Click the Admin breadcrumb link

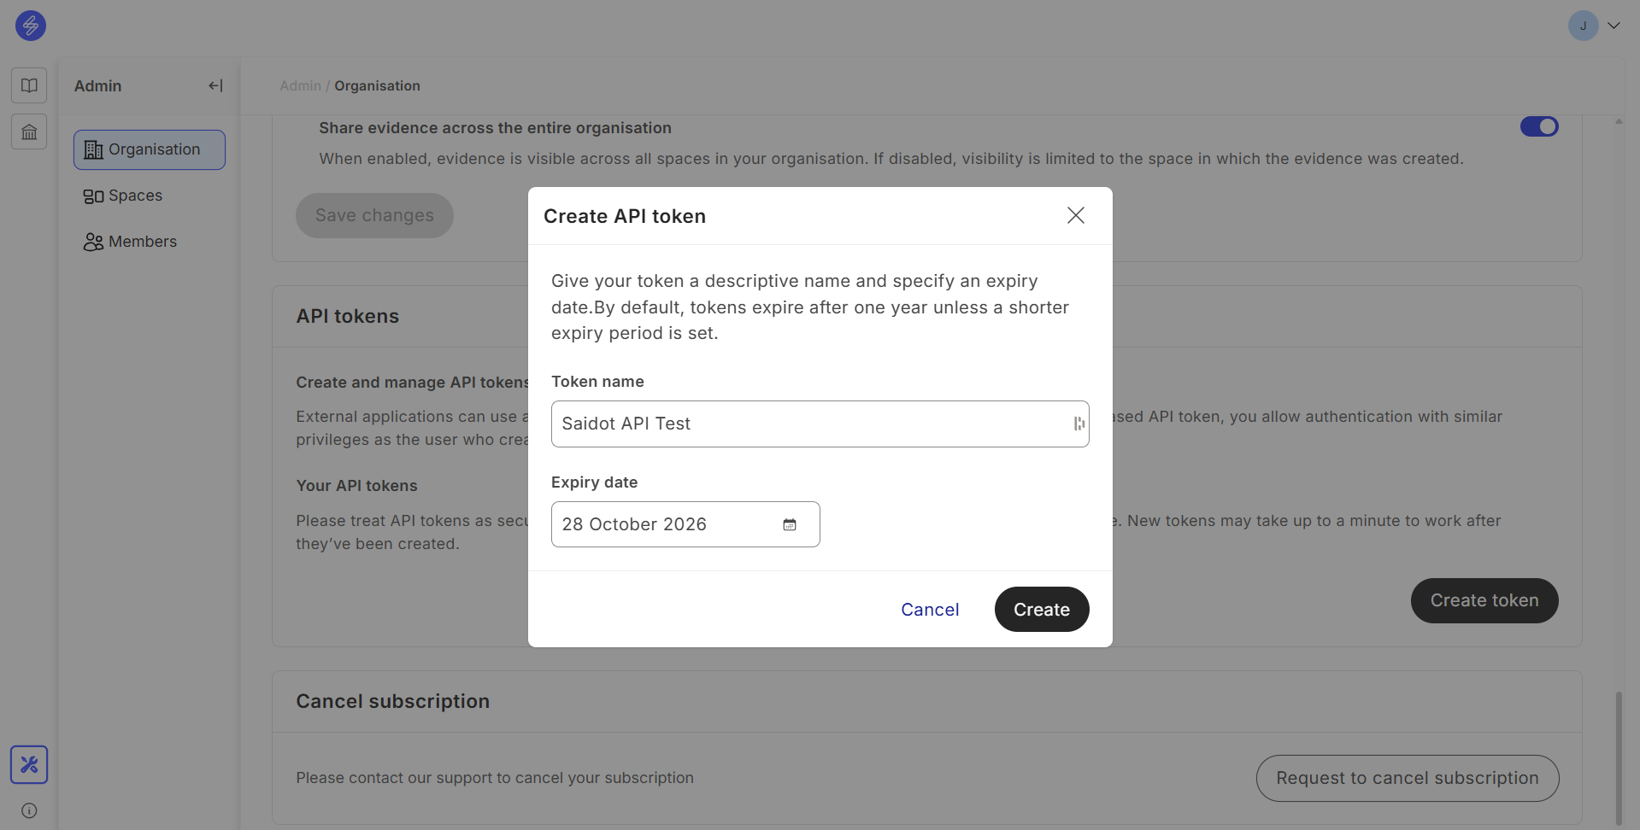coord(300,85)
